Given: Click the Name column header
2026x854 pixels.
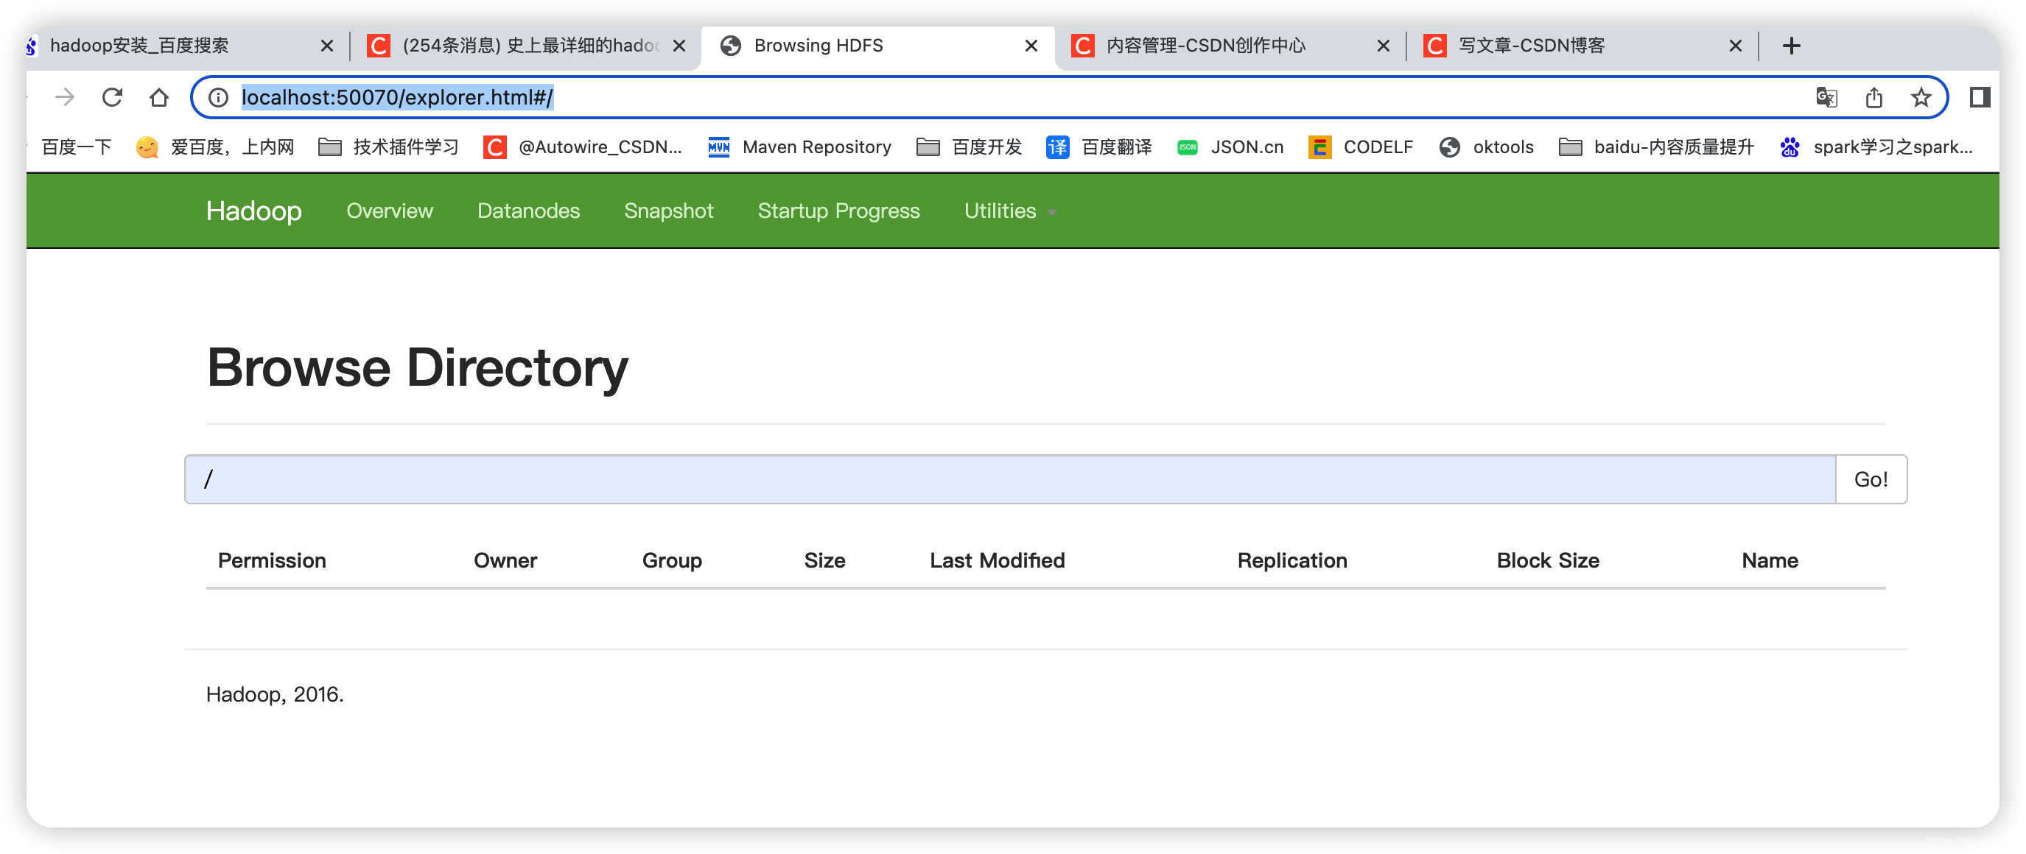Looking at the screenshot, I should click(x=1769, y=560).
